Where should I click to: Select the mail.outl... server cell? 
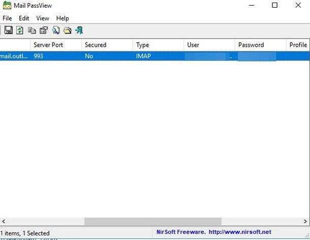tap(14, 56)
